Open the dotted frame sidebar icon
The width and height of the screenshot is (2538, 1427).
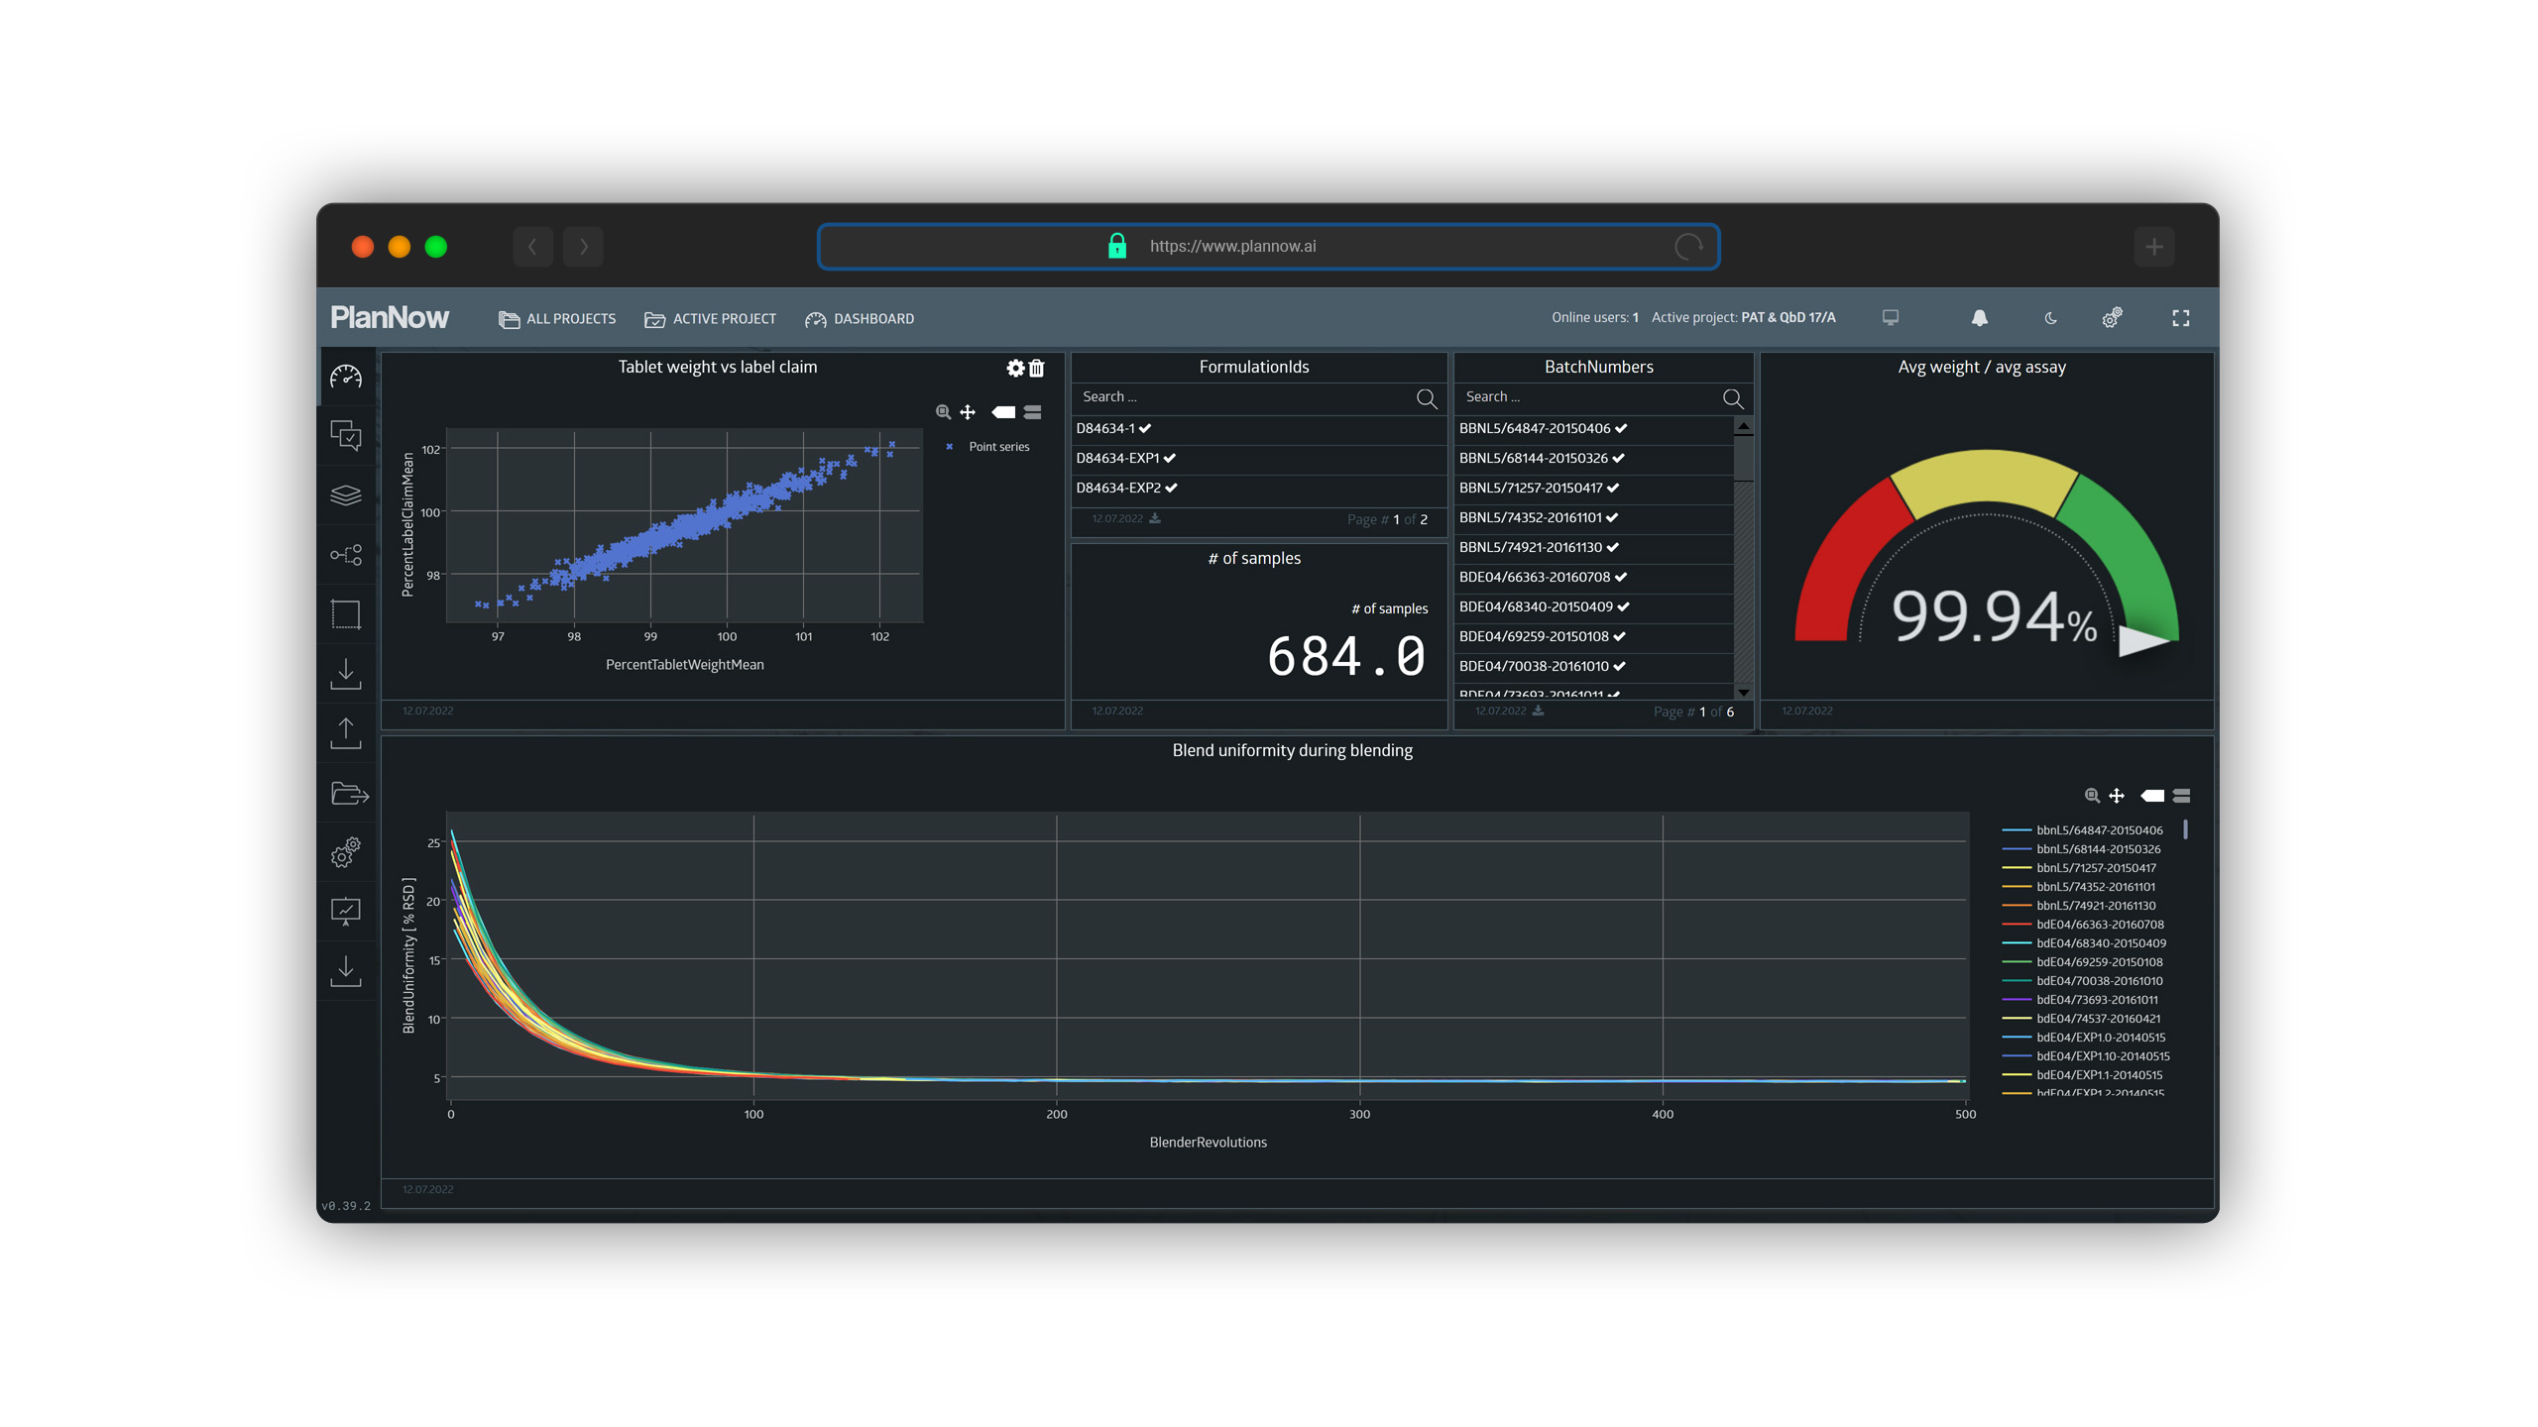tap(345, 613)
